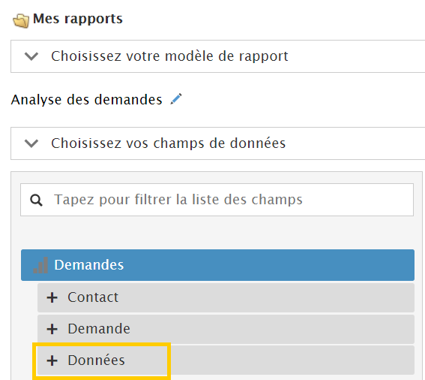
Task: Click the Analyse des demandes title
Action: coord(86,99)
